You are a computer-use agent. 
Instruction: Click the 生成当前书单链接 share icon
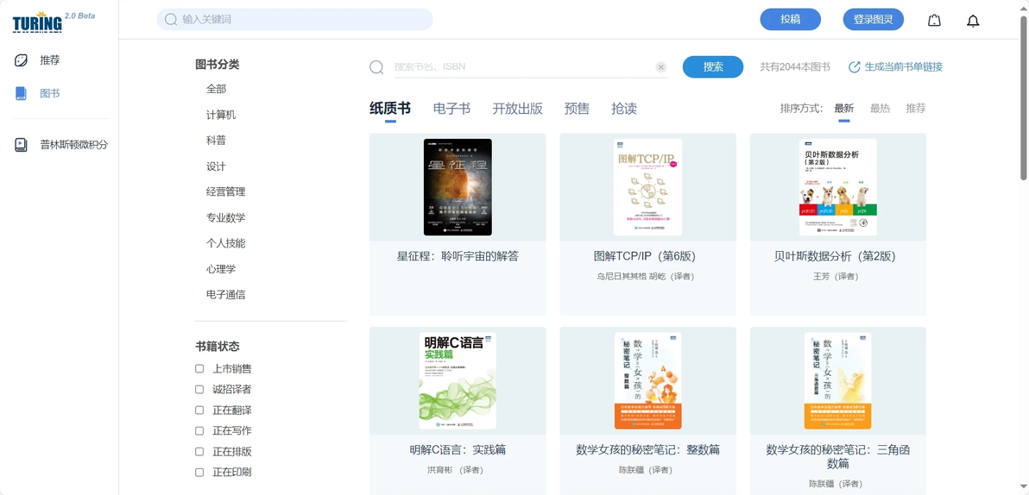pyautogui.click(x=855, y=67)
